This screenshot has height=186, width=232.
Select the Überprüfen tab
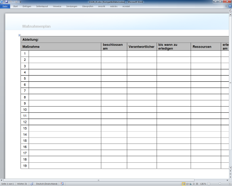pyautogui.click(x=89, y=6)
